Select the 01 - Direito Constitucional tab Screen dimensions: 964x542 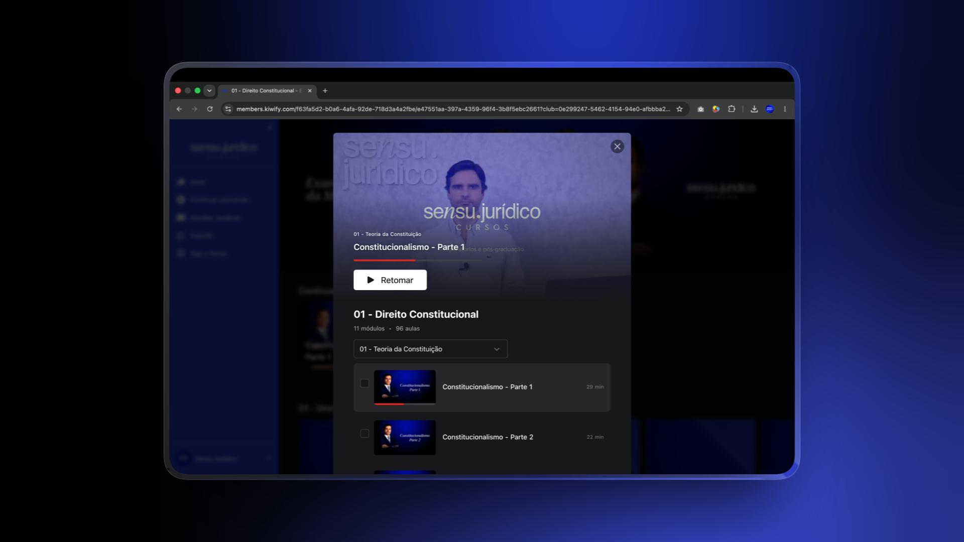pos(267,91)
